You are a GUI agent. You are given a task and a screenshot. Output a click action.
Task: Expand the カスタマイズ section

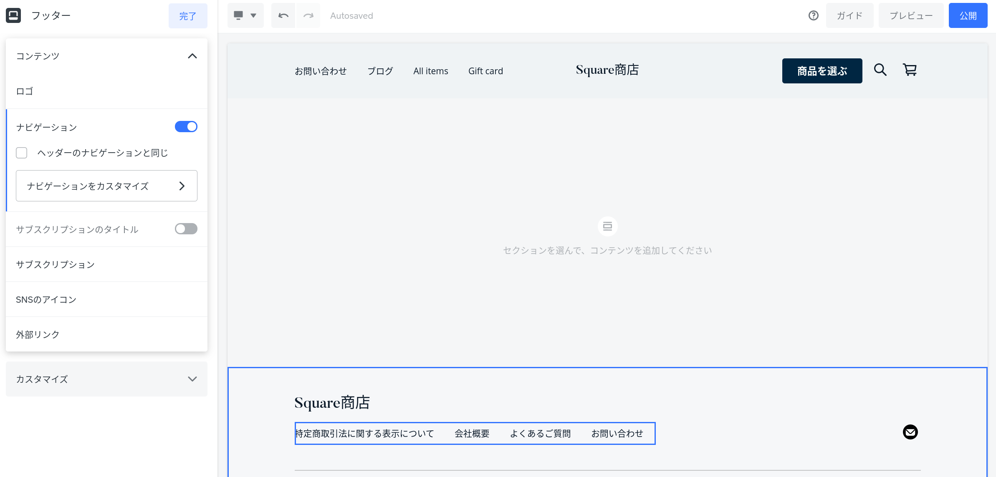(x=192, y=379)
